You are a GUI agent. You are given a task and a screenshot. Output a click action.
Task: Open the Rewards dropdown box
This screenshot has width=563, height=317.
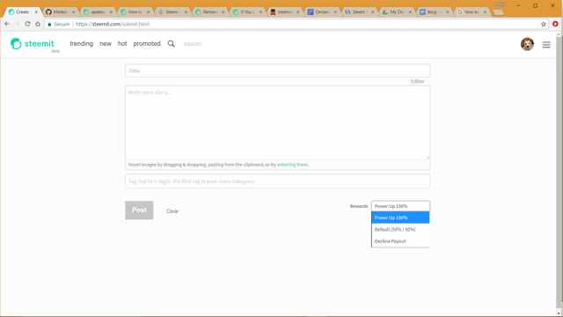tap(400, 206)
